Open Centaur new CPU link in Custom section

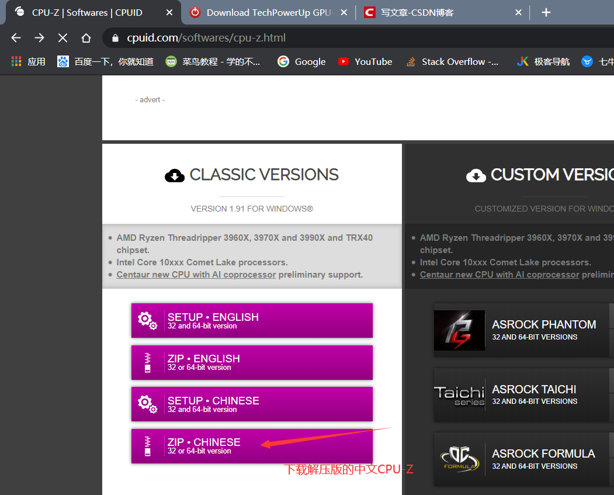(499, 275)
